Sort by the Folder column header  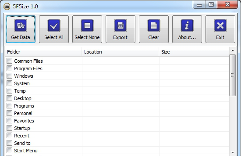point(43,52)
